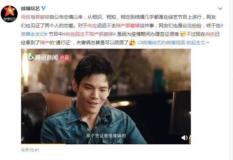Open the 微博综艺的微博视频 link

164,43
